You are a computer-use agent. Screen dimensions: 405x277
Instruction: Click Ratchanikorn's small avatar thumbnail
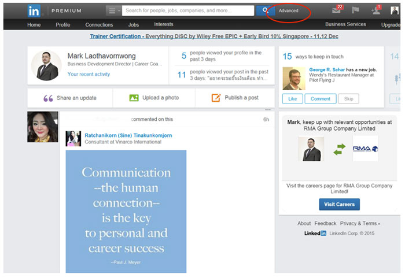pos(73,139)
